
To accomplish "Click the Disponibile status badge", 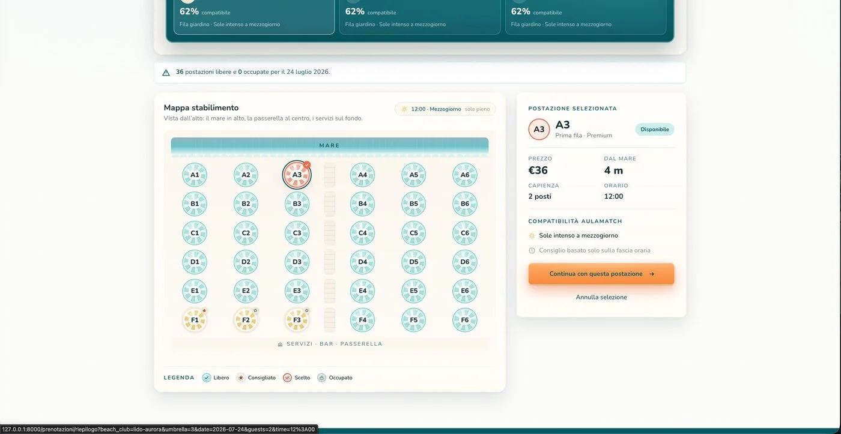I will [x=655, y=129].
